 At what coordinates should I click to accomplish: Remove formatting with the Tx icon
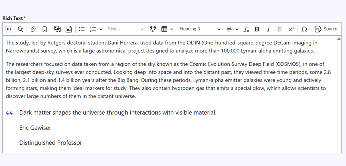pyautogui.click(x=246, y=29)
